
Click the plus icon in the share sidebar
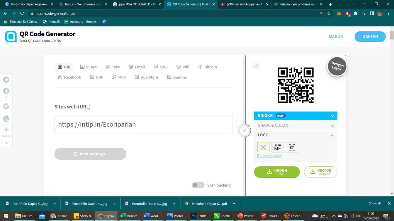[x=6, y=130]
